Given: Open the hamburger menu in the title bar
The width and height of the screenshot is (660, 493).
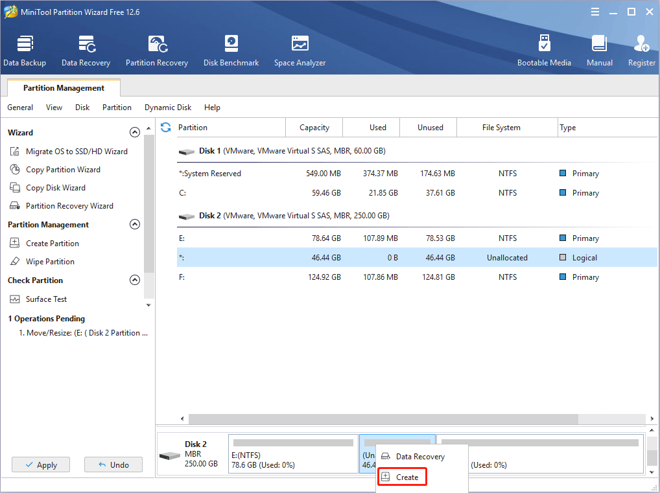Looking at the screenshot, I should tap(595, 12).
